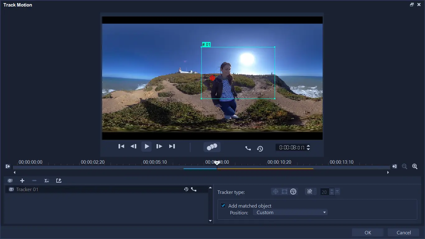Jump to the start of the clip

pos(121,146)
